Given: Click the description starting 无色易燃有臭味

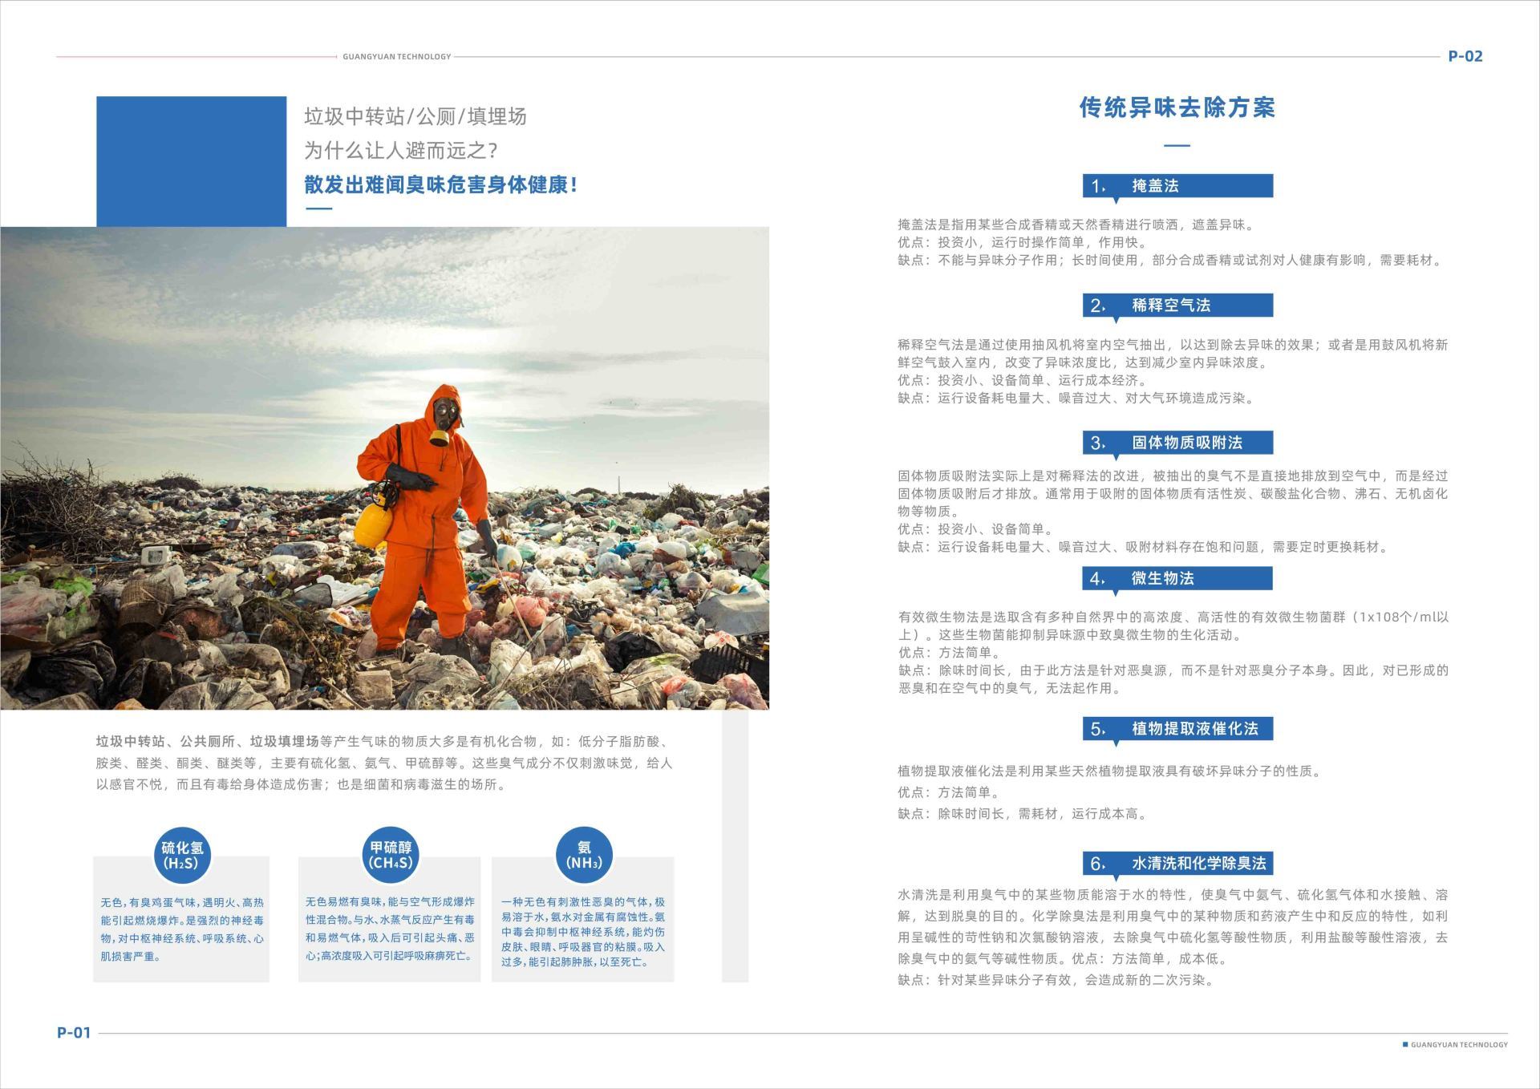Looking at the screenshot, I should tap(390, 929).
